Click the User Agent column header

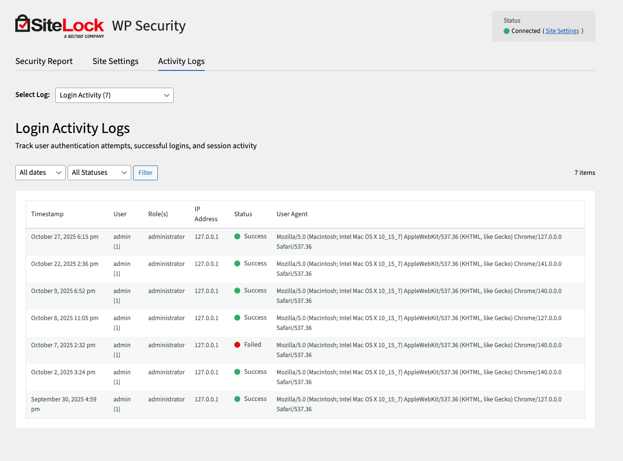292,214
